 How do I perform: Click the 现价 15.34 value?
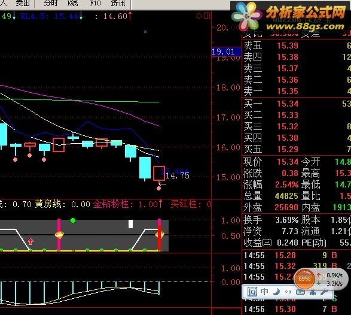(288, 162)
